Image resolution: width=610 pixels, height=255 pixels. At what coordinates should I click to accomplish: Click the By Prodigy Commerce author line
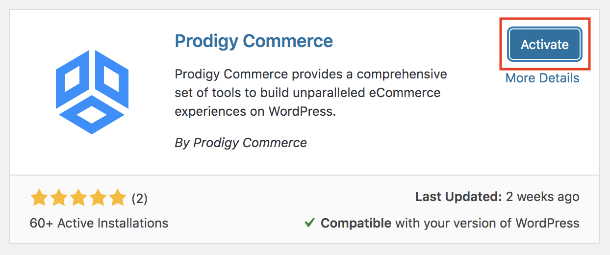click(241, 143)
